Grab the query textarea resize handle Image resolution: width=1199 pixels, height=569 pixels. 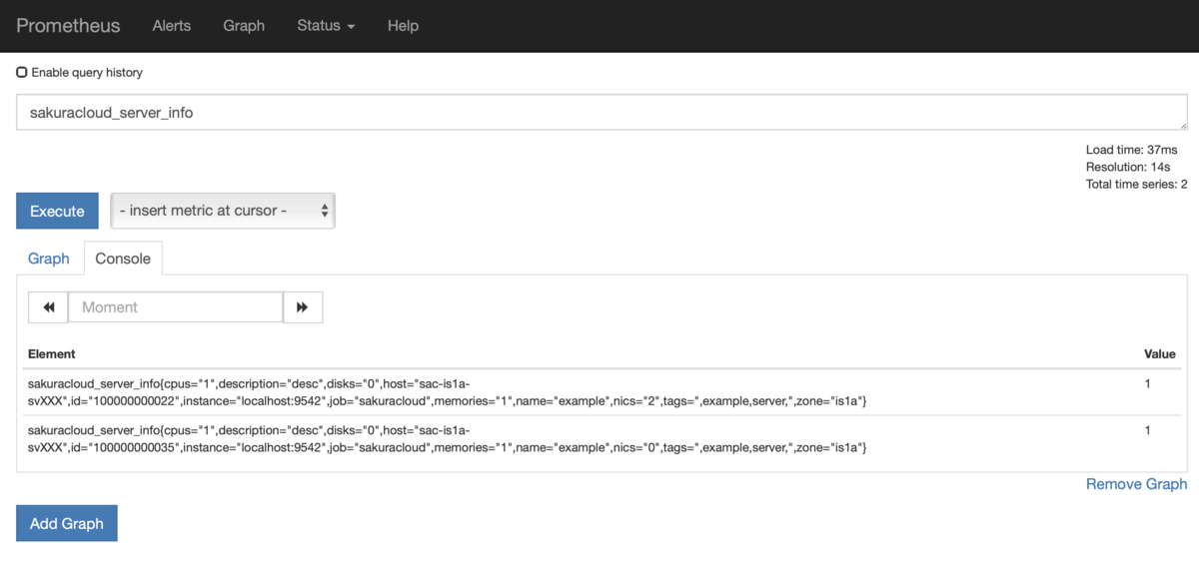pyautogui.click(x=1182, y=125)
